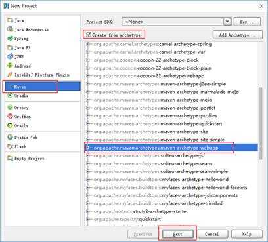Click the Next button

pos(177,234)
